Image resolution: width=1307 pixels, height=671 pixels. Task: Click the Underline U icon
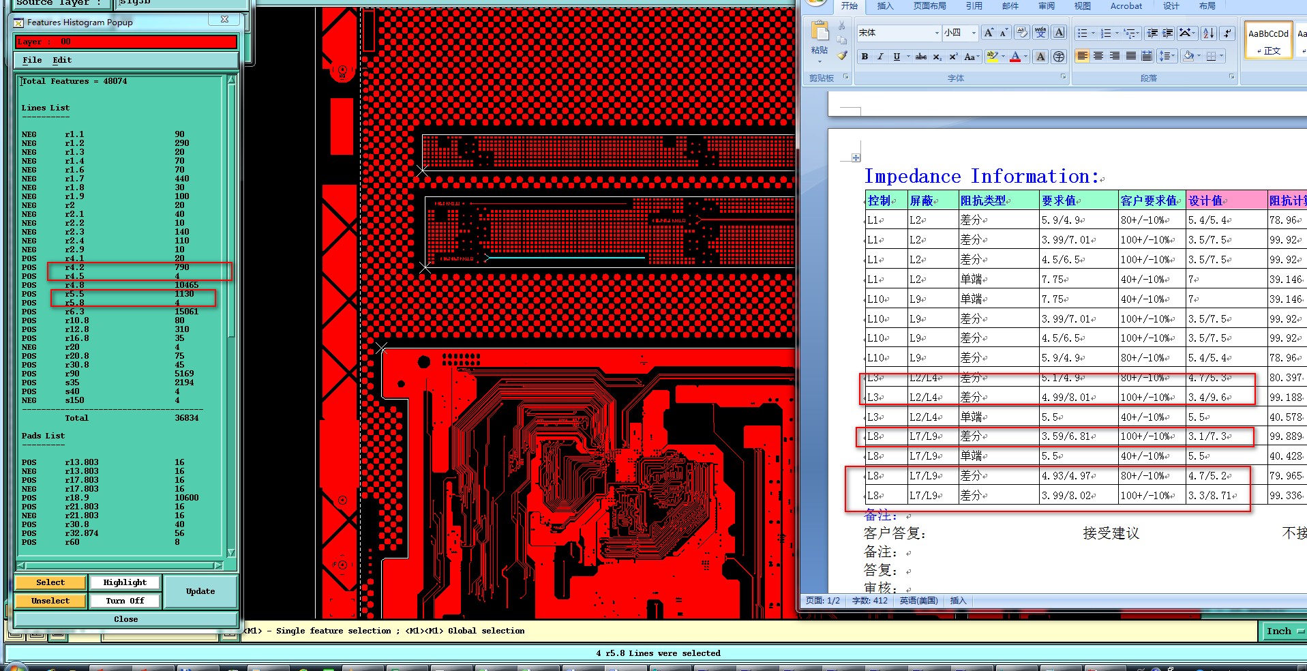(897, 57)
